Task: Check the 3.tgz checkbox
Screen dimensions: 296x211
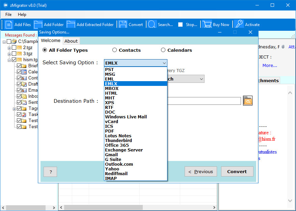Action: tap(14, 53)
